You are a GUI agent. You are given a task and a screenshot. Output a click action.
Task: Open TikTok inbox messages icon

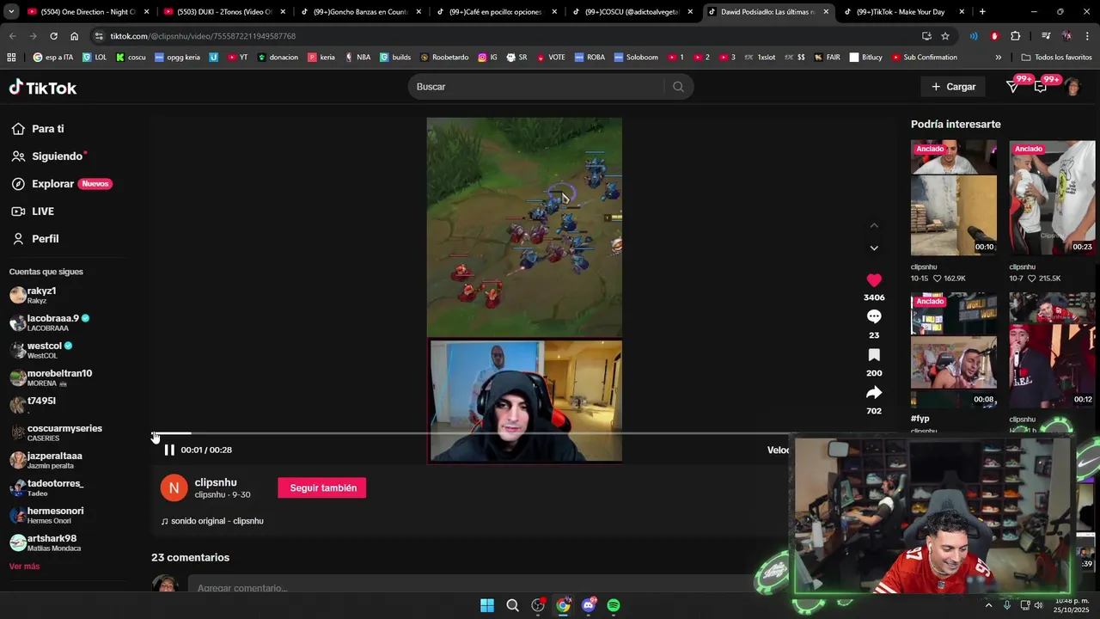pos(1013,87)
